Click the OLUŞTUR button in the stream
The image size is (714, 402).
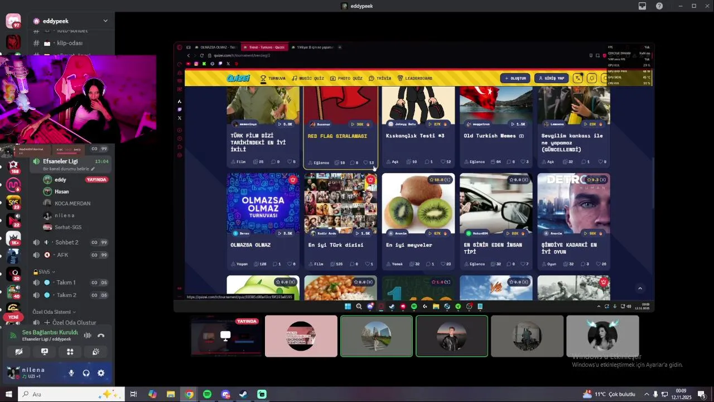[x=515, y=78]
